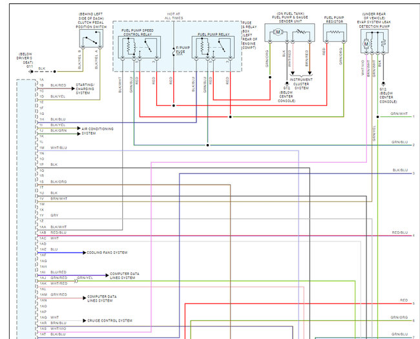This screenshot has height=339, width=420.
Task: Click the 1H BLK/BLU wire label
Action: (x=58, y=119)
